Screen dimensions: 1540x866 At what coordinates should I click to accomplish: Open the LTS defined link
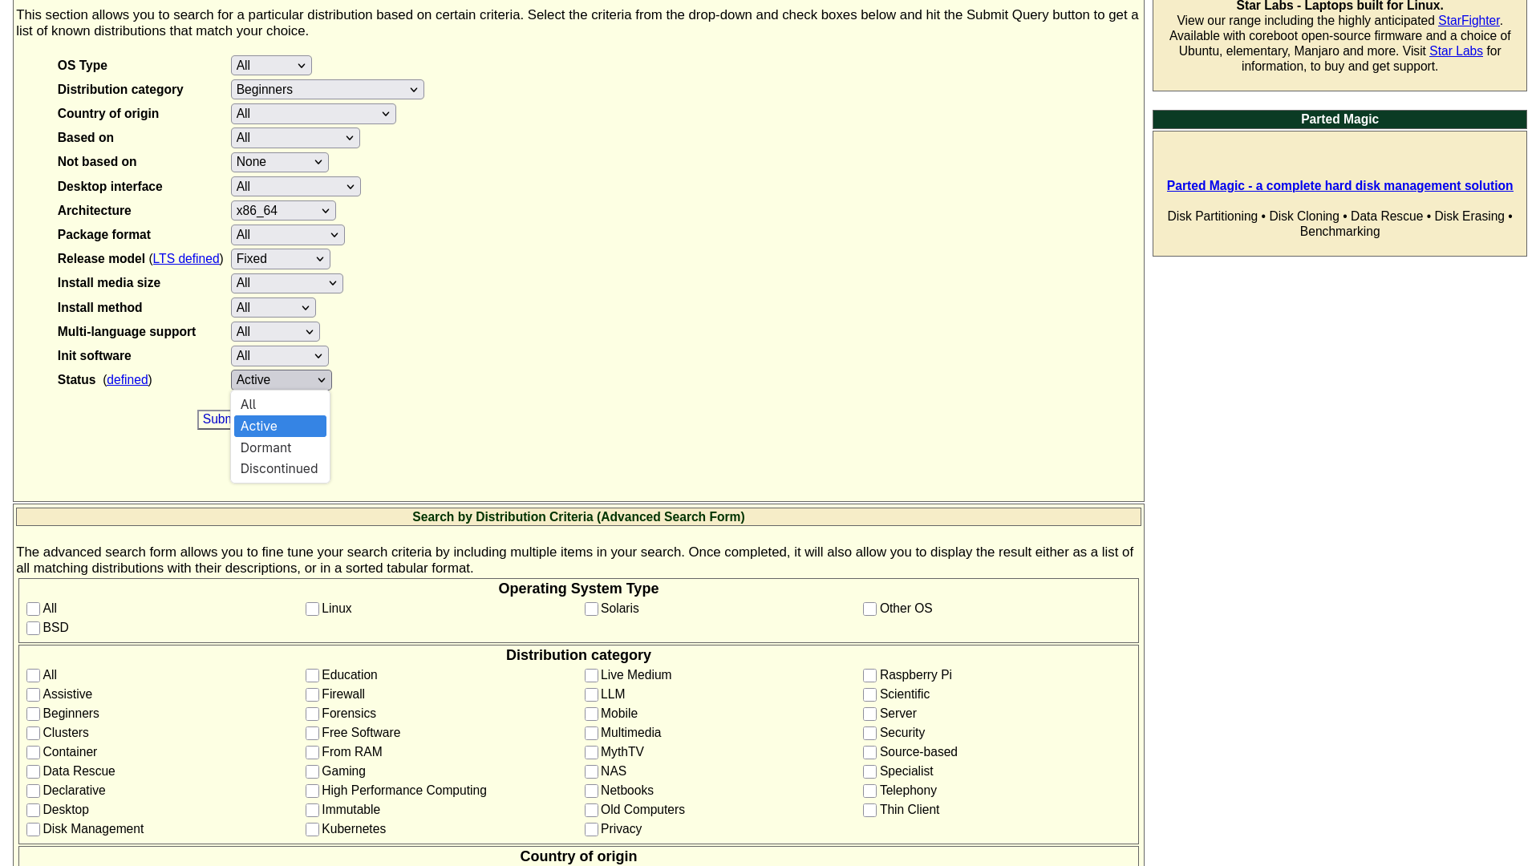pos(185,258)
